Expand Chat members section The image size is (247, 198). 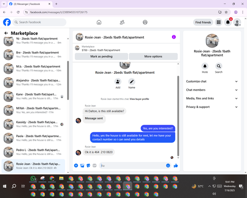pyautogui.click(x=212, y=90)
